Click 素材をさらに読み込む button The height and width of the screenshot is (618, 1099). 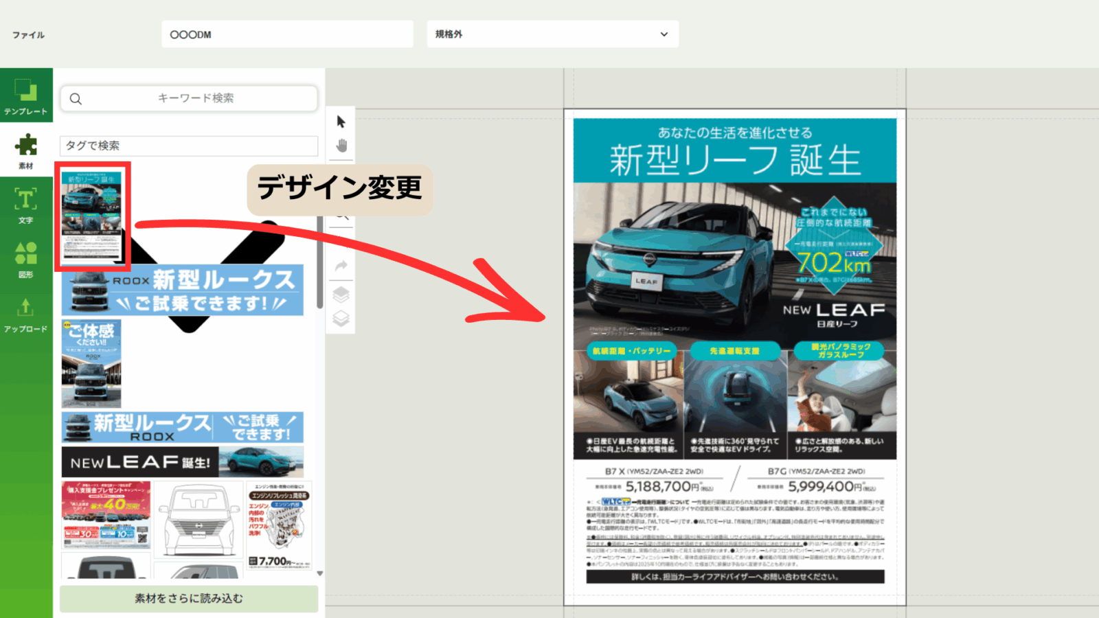coord(189,599)
